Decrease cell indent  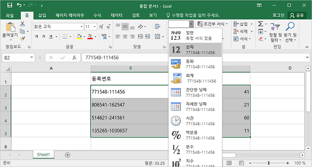coord(140,36)
